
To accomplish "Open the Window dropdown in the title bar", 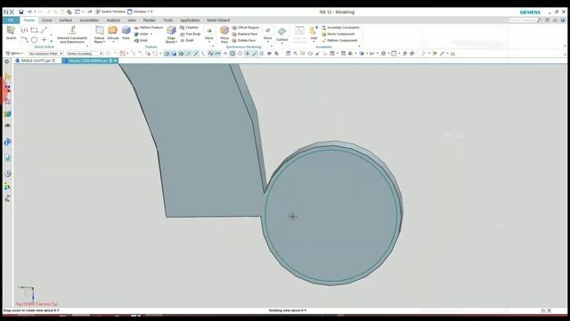I will tap(140, 12).
